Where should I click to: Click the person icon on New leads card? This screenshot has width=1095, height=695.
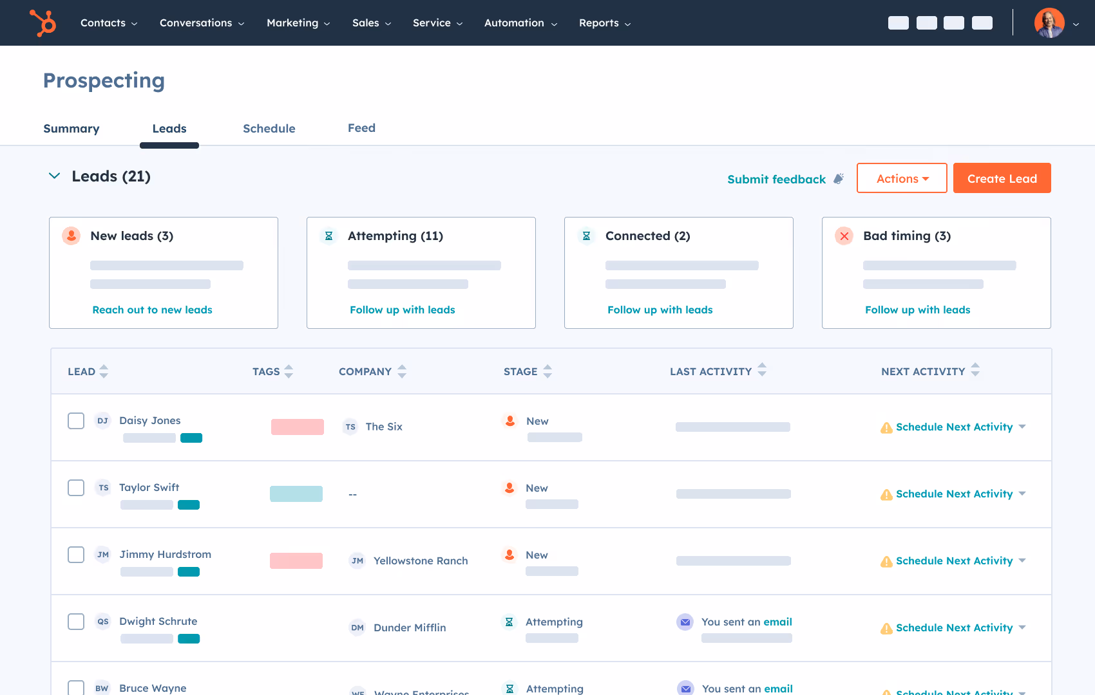pos(71,236)
